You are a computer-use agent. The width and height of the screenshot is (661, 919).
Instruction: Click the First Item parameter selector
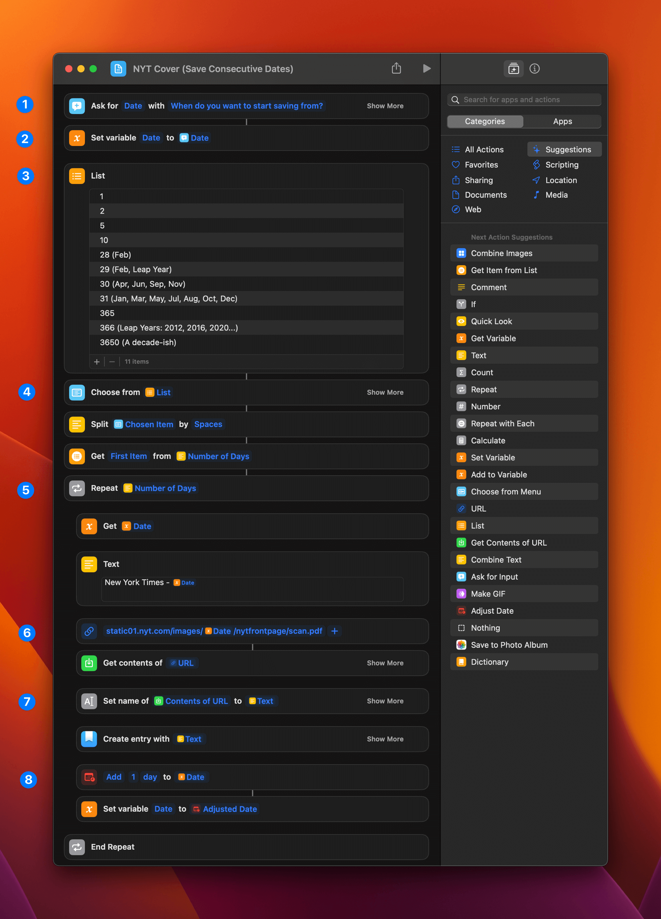[x=129, y=456]
